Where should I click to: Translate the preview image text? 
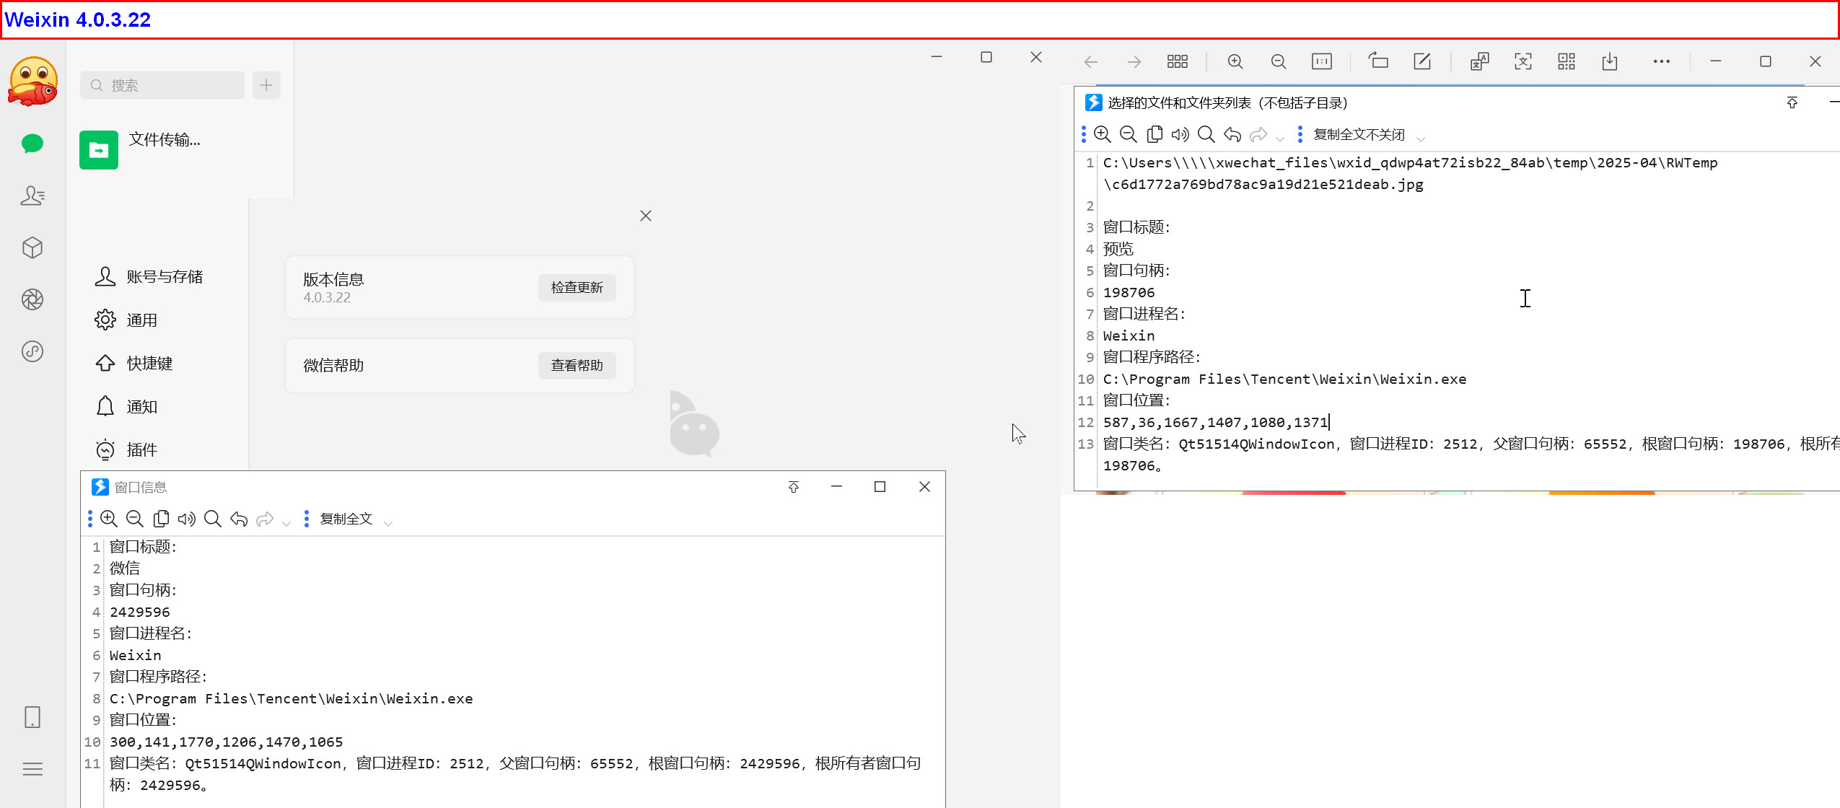[1480, 62]
